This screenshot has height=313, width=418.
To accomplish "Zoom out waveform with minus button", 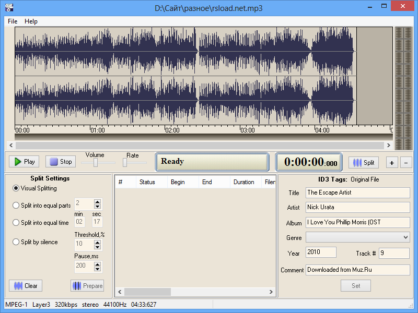I will [x=406, y=162].
